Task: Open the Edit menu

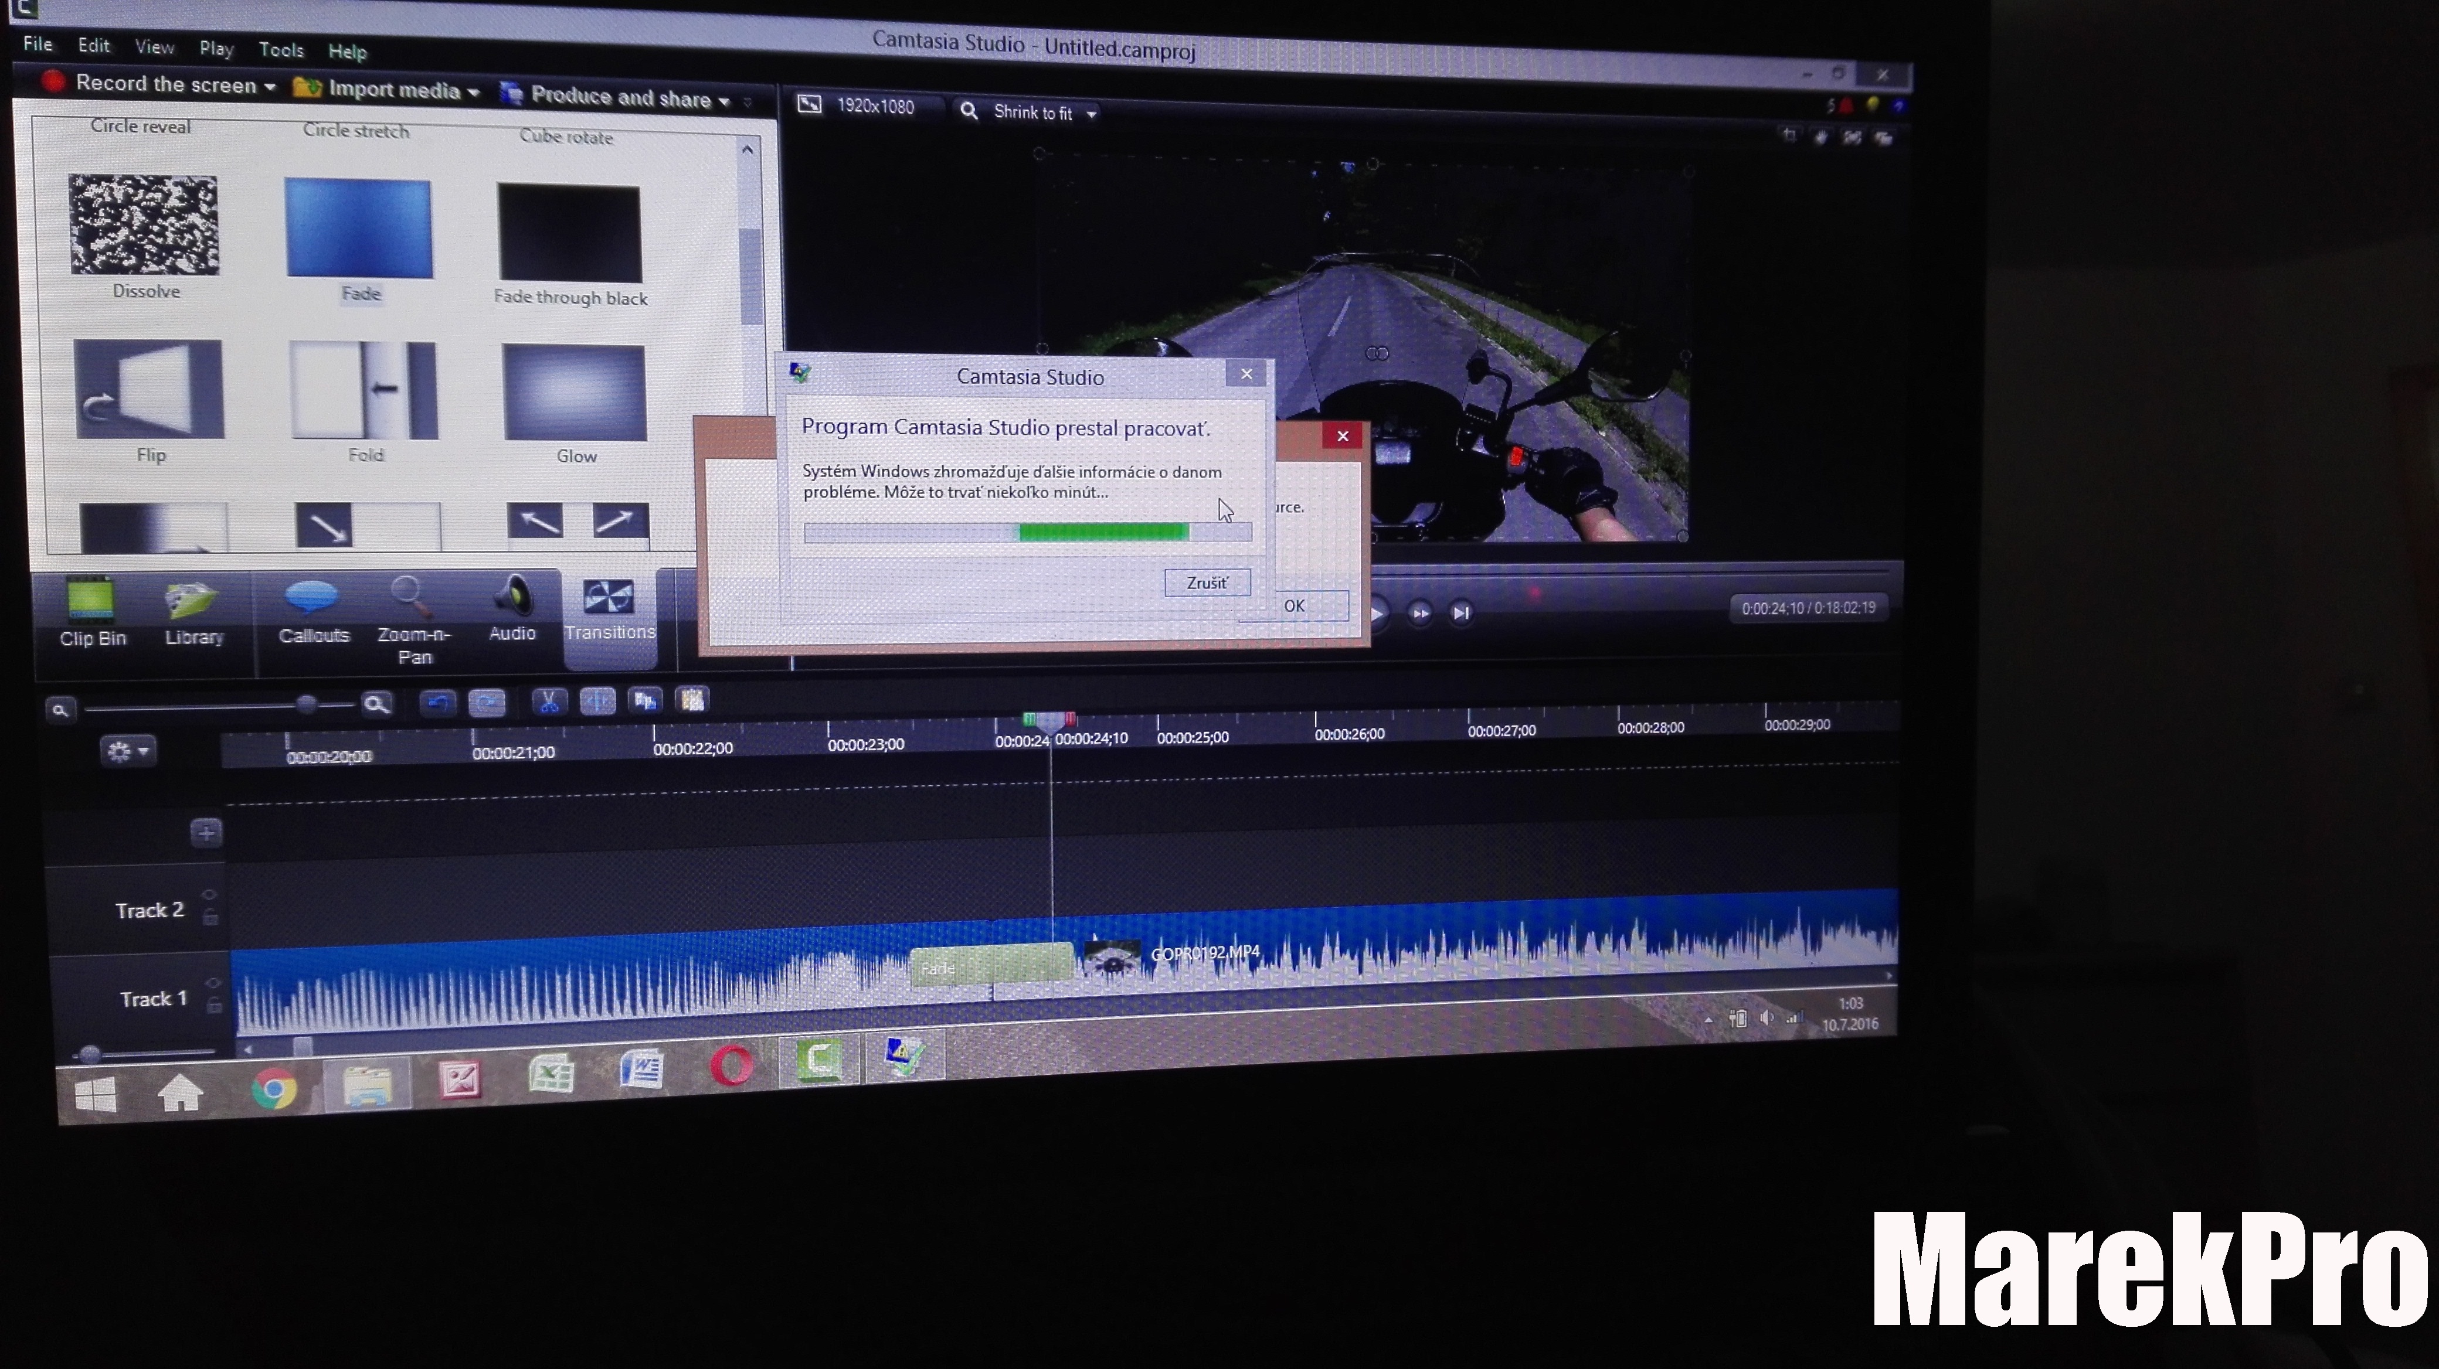Action: click(x=93, y=45)
